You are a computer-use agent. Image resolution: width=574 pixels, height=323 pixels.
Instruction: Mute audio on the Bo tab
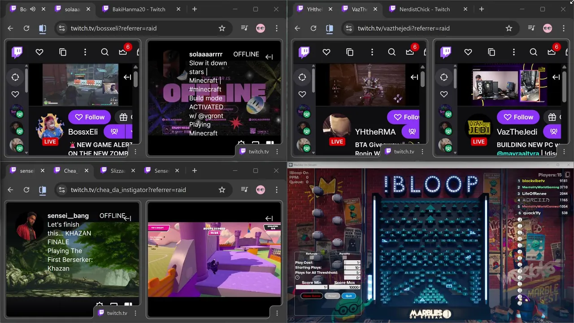point(33,9)
